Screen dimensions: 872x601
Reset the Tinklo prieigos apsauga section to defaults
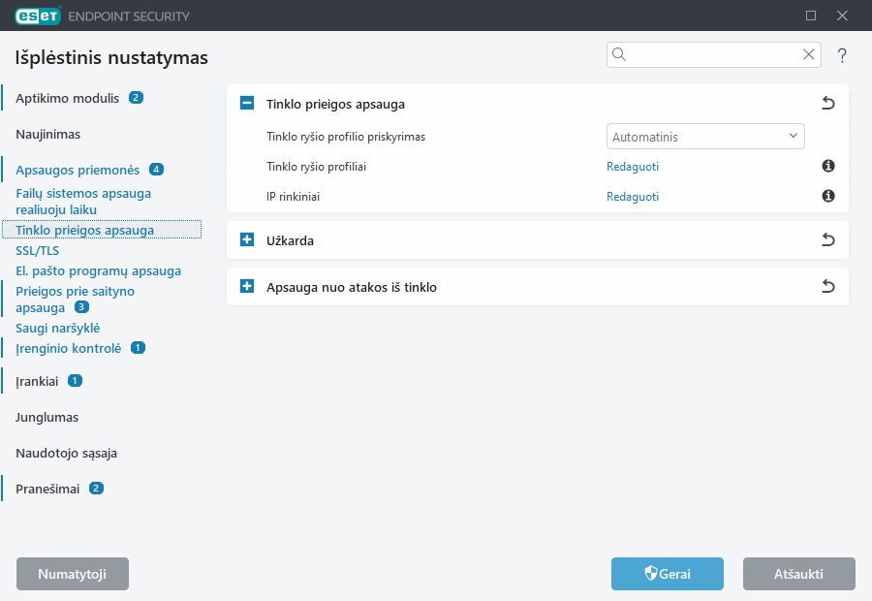pos(828,103)
